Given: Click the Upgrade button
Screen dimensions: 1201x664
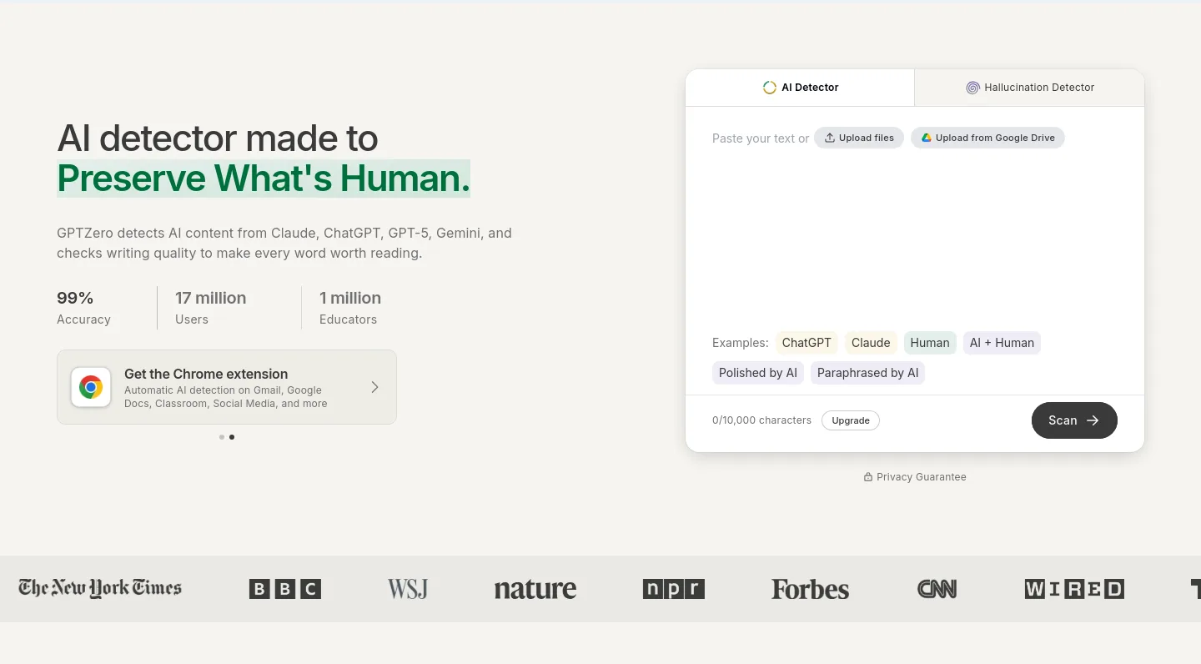Looking at the screenshot, I should click(851, 420).
